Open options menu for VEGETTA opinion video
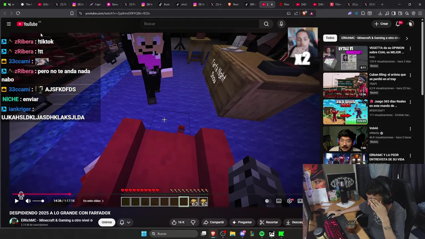Image resolution: width=425 pixels, height=239 pixels. point(410,48)
